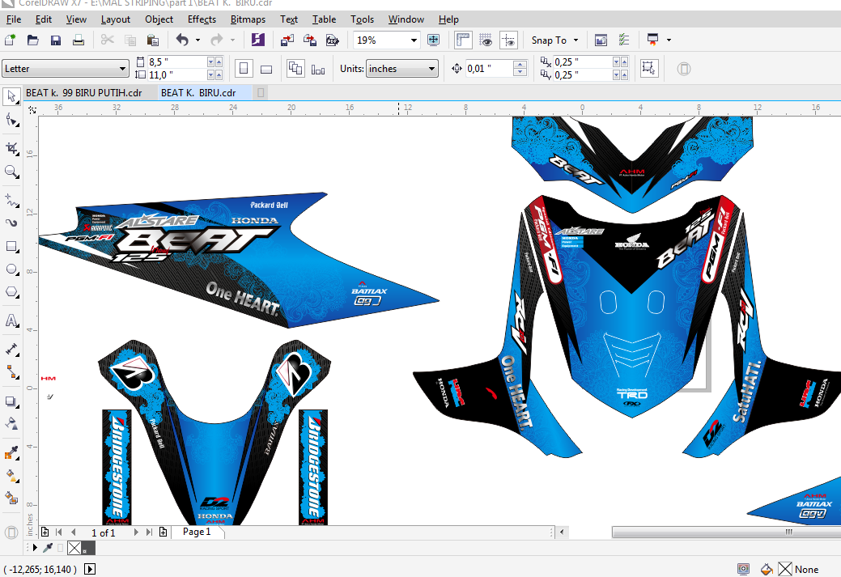Select the Connector tool

(11, 372)
